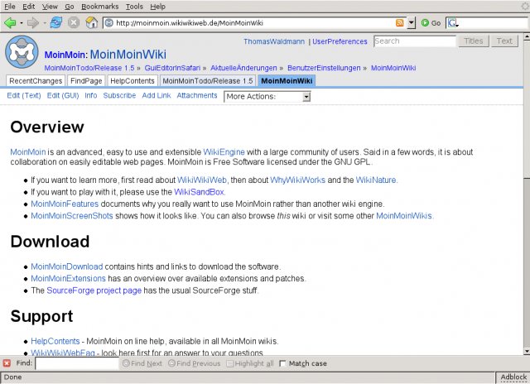The image size is (530, 384).
Task: Click the MoinMoin logo image
Action: (x=22, y=53)
